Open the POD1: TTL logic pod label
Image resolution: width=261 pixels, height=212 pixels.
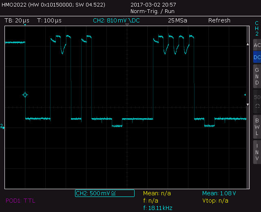coord(20,201)
